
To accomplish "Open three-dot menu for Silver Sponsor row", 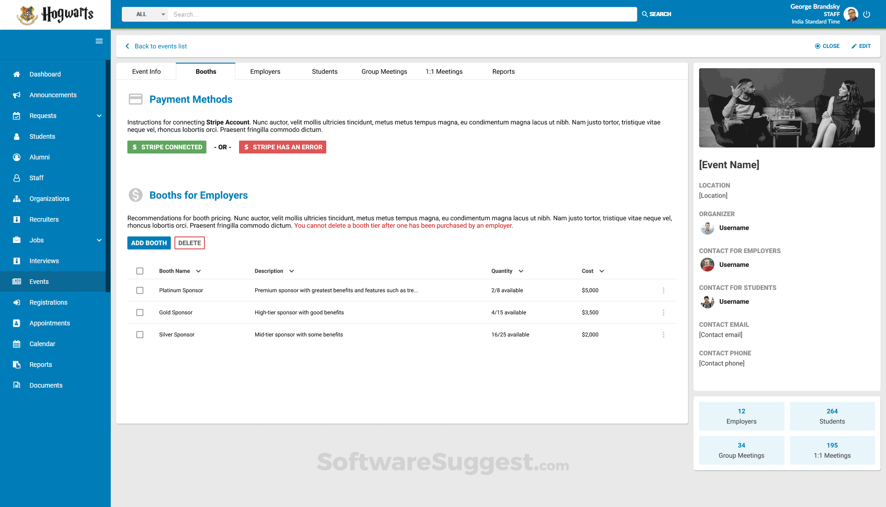I will (x=664, y=335).
